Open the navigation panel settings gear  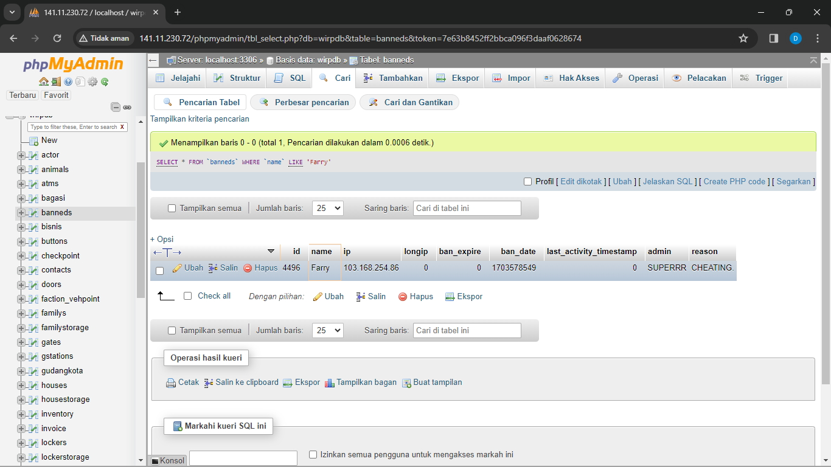click(x=92, y=81)
